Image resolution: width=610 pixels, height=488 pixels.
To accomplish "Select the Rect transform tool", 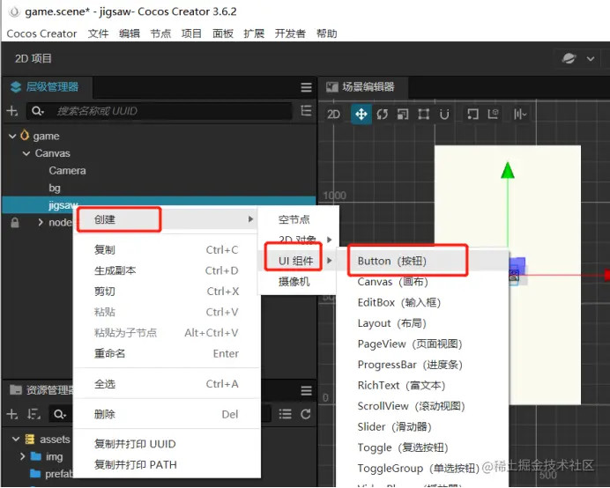I will tap(423, 115).
